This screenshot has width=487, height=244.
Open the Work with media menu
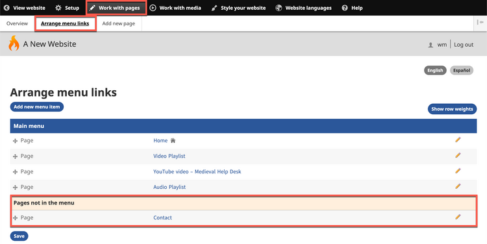click(x=175, y=8)
